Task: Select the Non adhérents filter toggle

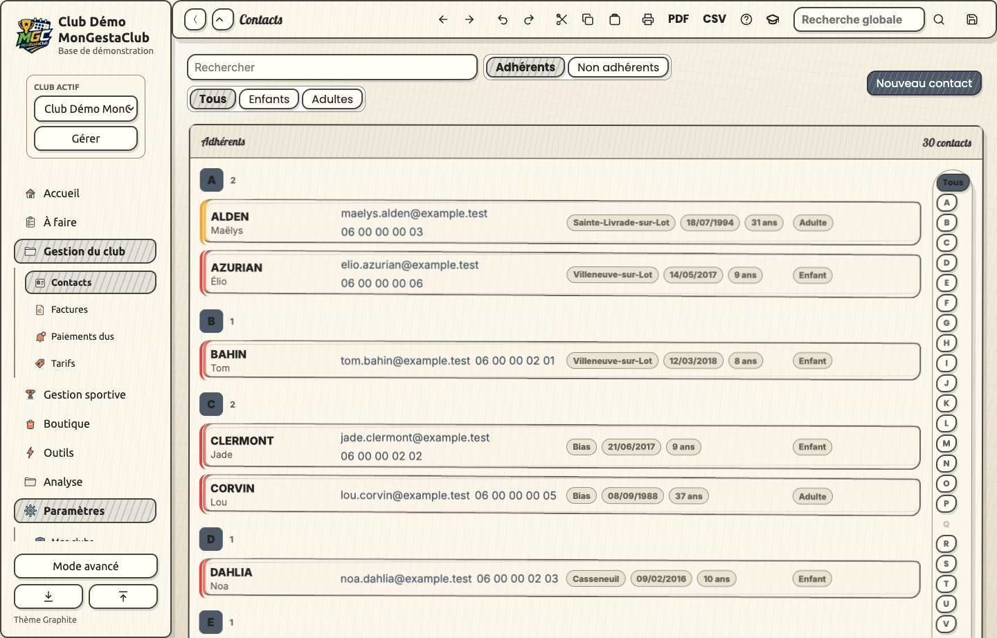Action: pyautogui.click(x=618, y=67)
